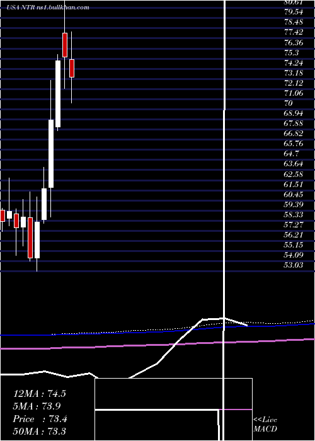The height and width of the screenshot is (441, 315).
Task: Click the 12MA : 74.5 value
Action: click(x=39, y=394)
